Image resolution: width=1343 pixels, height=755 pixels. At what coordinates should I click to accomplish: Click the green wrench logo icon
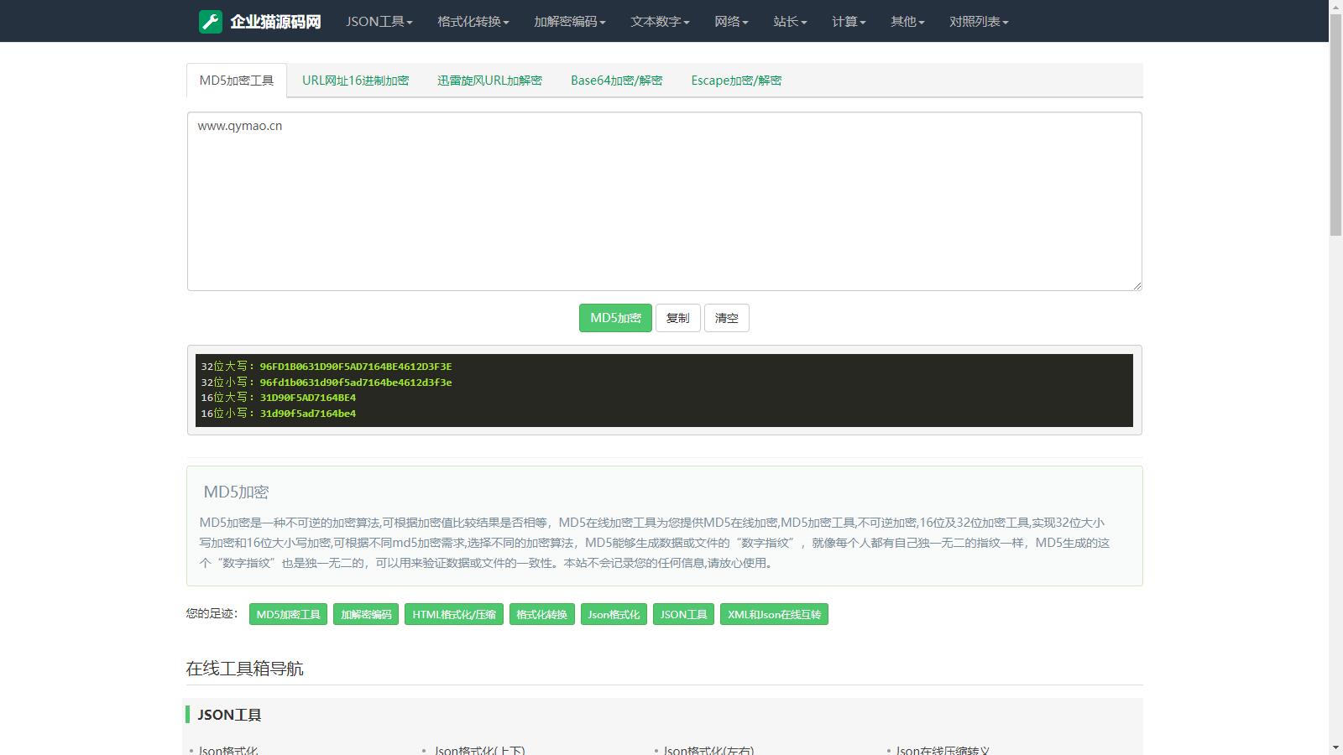coord(211,22)
